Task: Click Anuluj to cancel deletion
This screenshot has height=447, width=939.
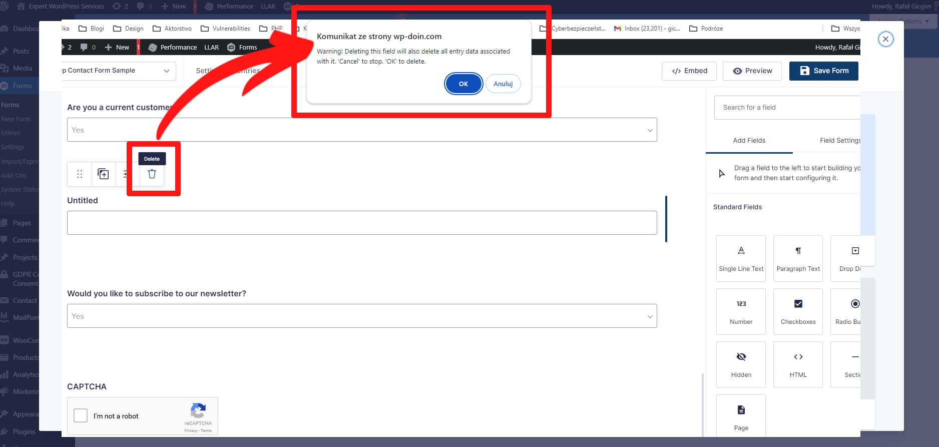Action: point(503,84)
